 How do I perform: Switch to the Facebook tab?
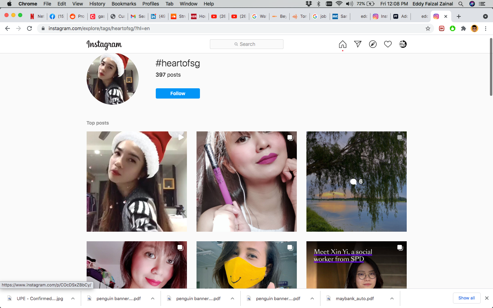[57, 16]
